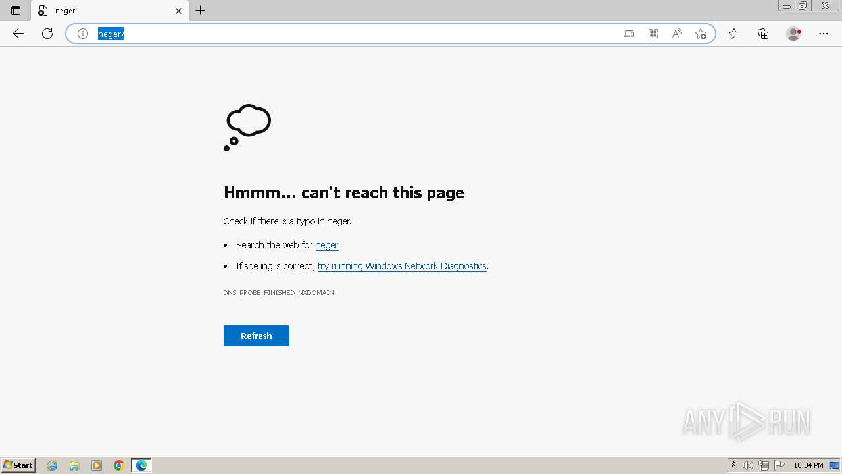Close the "neger" tab
Image resolution: width=842 pixels, height=474 pixels.
click(178, 11)
